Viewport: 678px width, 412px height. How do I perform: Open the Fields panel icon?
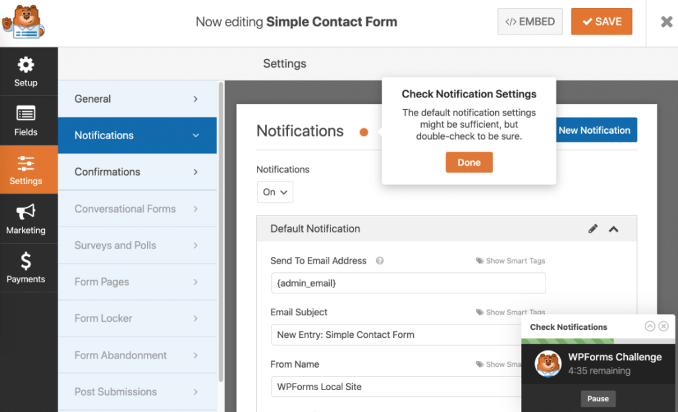[x=26, y=121]
